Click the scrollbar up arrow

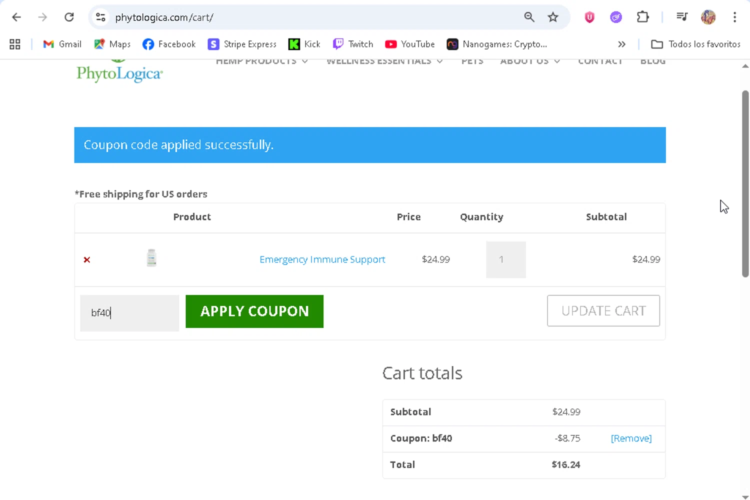click(745, 66)
